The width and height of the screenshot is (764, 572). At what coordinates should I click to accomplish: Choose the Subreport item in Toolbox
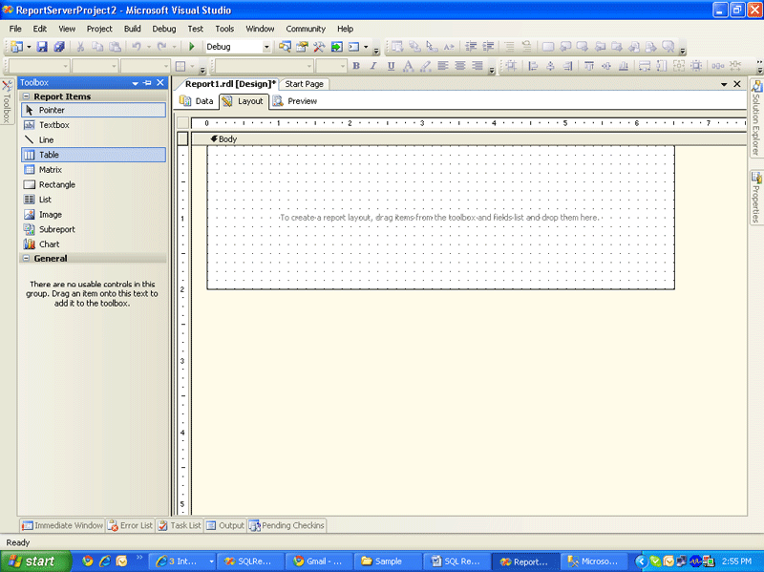coord(93,229)
